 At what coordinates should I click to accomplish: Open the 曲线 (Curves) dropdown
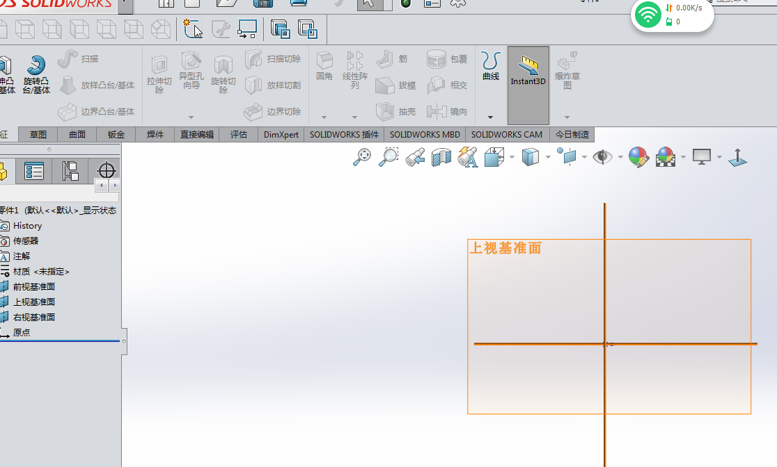coord(489,117)
